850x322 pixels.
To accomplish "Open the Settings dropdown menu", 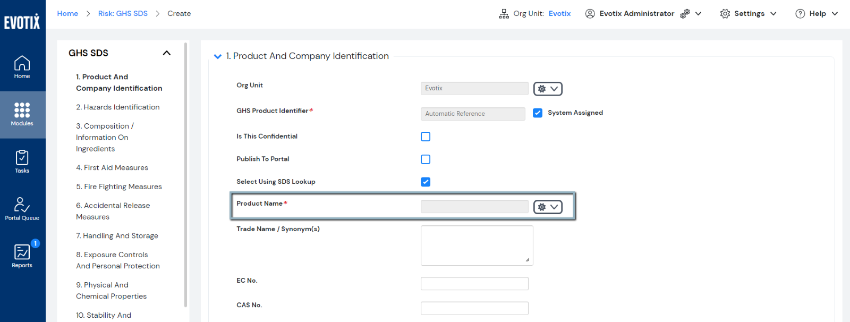I will click(x=748, y=14).
